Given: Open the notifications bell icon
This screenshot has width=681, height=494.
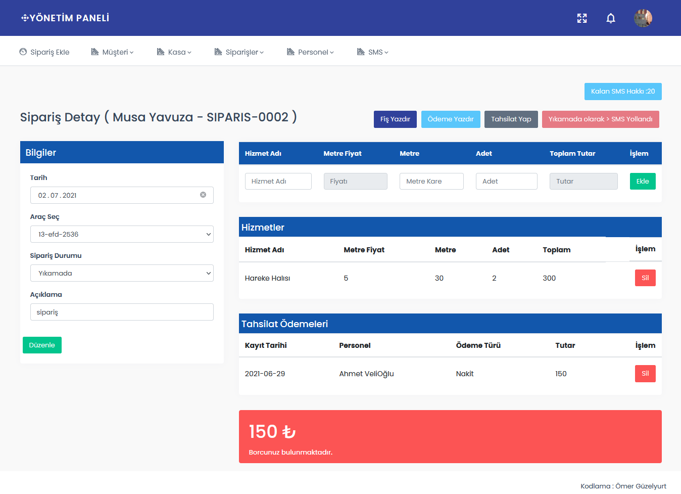Looking at the screenshot, I should (610, 18).
